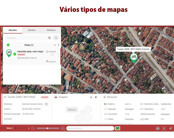Screen dimensions: 174x138
Task: Click the Envio upload button
Action: point(72,109)
